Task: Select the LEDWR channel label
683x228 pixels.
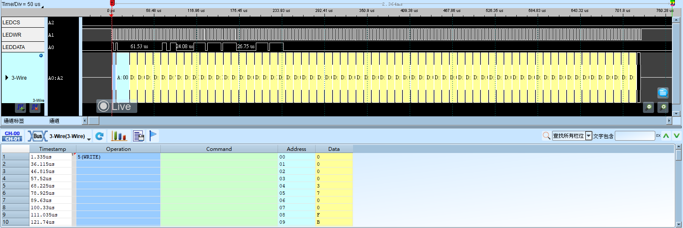Action: pyautogui.click(x=23, y=35)
